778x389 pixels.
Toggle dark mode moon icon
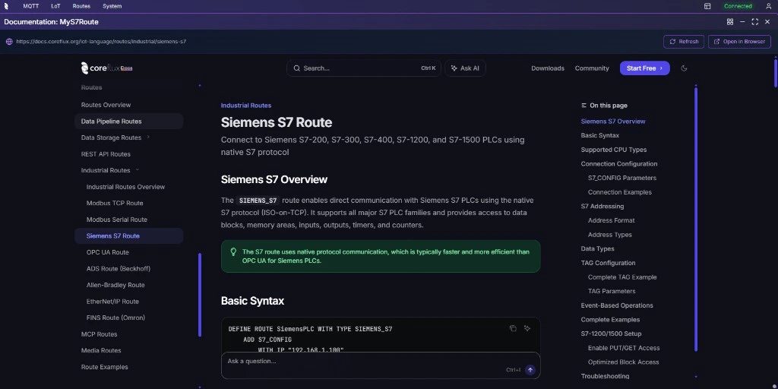tap(685, 68)
